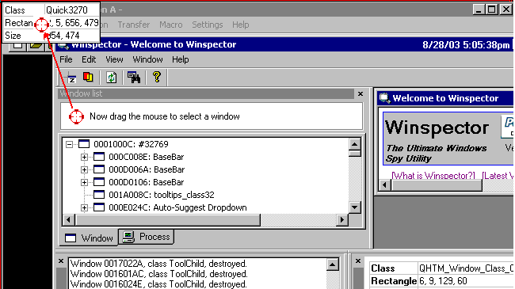This screenshot has width=515, height=289.
Task: Switch to the Window tab
Action: click(89, 238)
